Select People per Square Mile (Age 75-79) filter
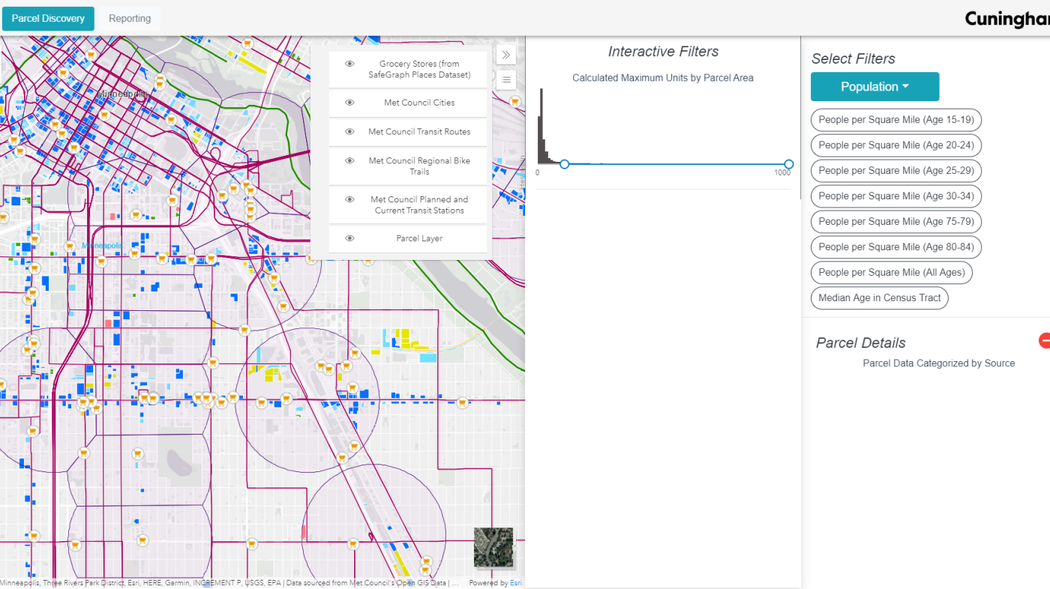This screenshot has height=589, width=1050. point(896,222)
